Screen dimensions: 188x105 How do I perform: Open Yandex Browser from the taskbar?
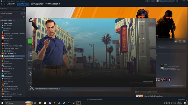pos(45,103)
